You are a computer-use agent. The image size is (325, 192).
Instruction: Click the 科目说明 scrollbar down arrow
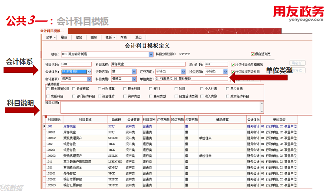(262, 111)
